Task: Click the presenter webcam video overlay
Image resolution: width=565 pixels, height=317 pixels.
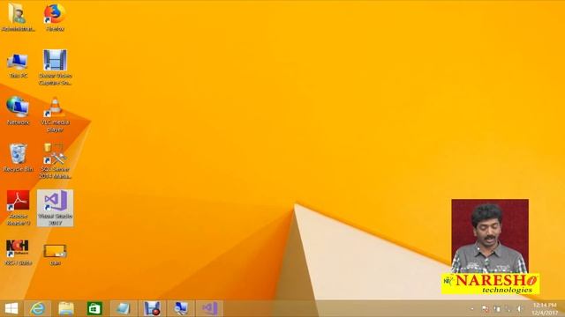Action: (490, 236)
